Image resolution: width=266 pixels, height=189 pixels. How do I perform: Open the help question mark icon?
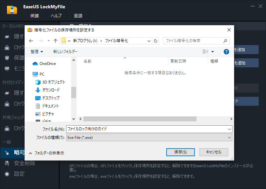click(226, 52)
